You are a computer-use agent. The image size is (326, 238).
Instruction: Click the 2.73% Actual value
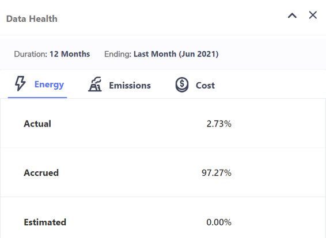pos(219,124)
